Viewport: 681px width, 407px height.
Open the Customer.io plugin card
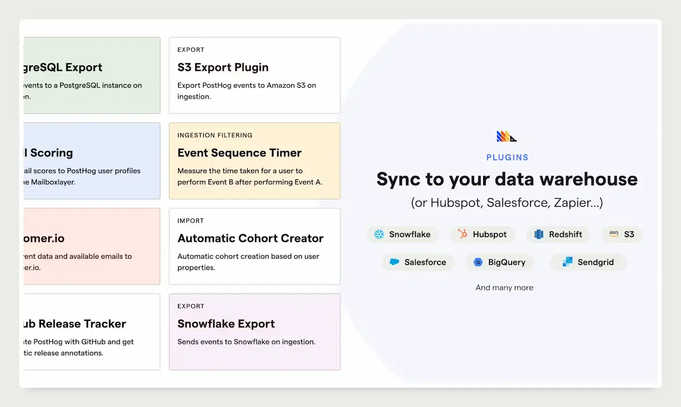pyautogui.click(x=91, y=246)
